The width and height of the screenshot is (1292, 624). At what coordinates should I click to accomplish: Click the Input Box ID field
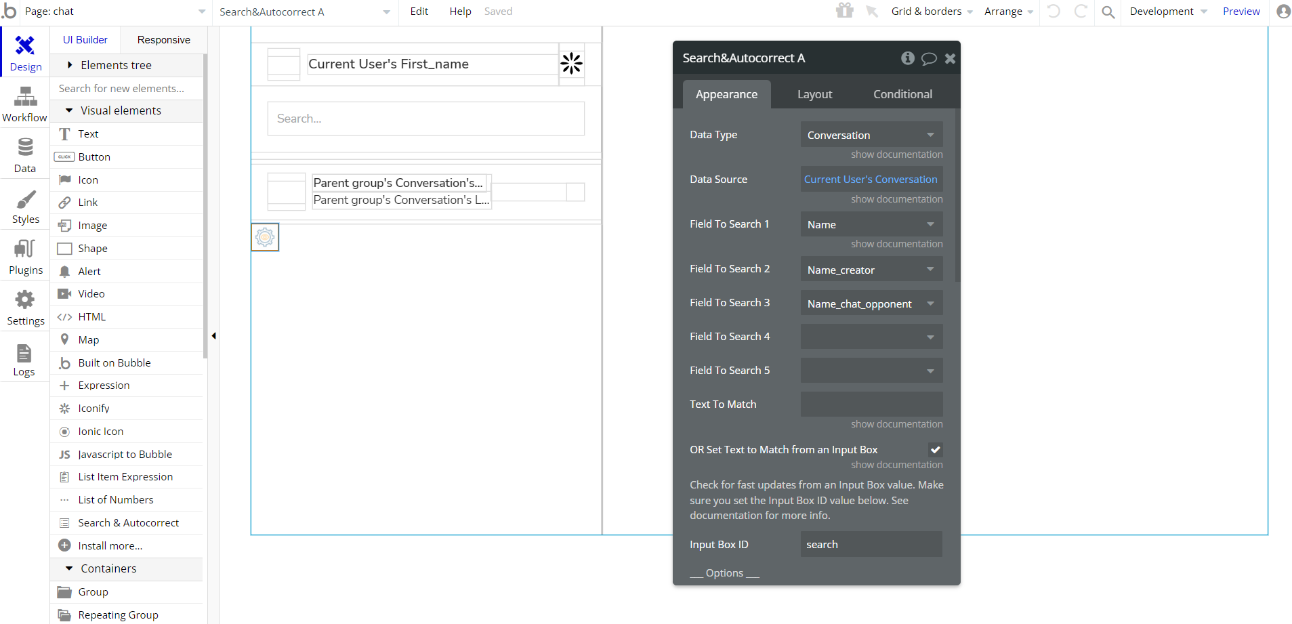click(x=871, y=544)
